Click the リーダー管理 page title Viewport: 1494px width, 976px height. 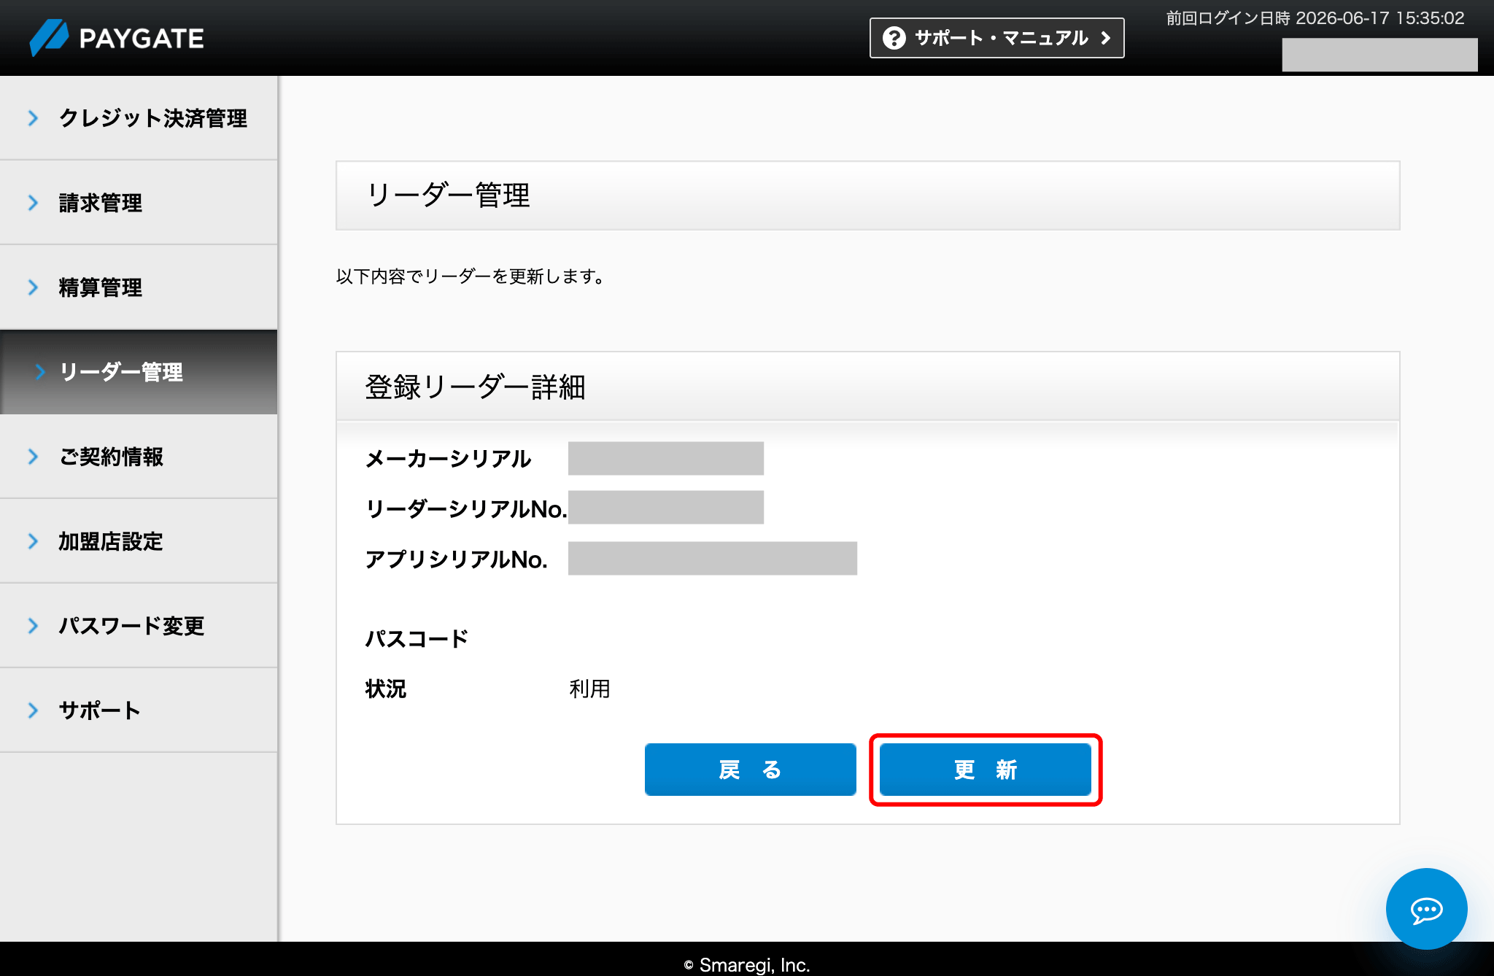[x=448, y=195]
